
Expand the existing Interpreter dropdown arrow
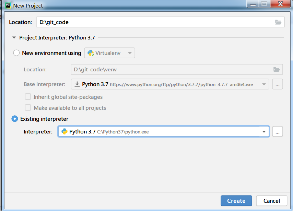pos(264,132)
